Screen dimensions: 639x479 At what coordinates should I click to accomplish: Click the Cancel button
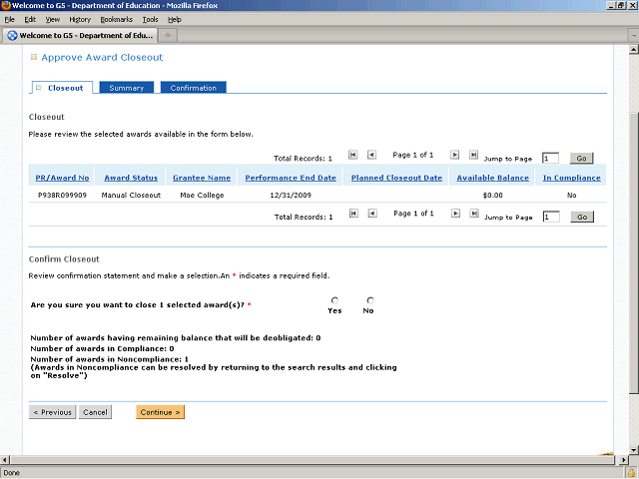(95, 412)
